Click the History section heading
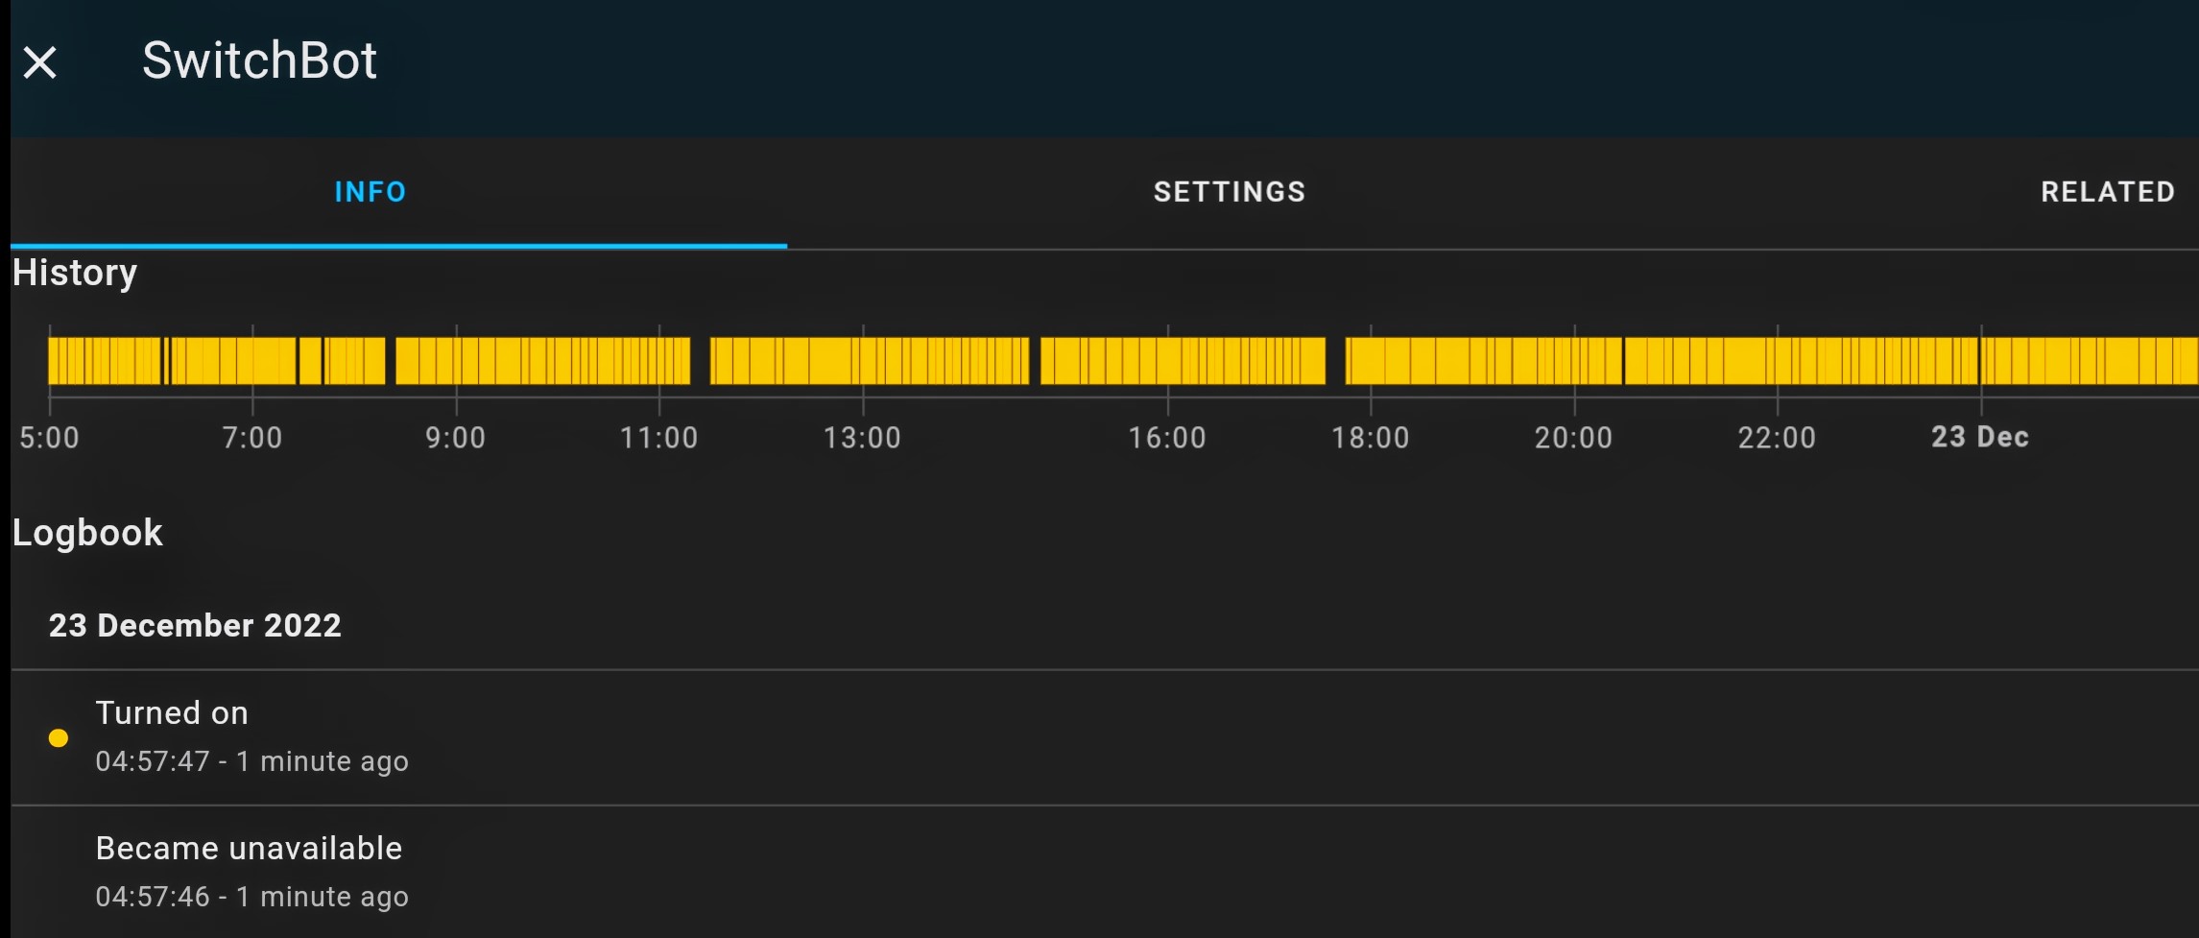The height and width of the screenshot is (938, 2199). [74, 273]
